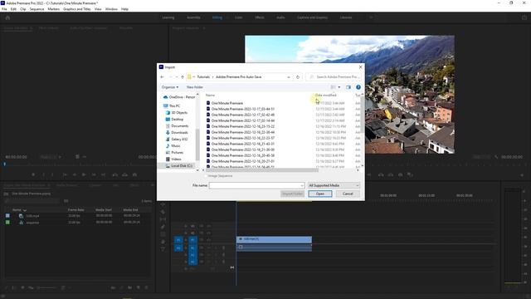Select OneDrive in the Import dialog sidebar
The height and width of the screenshot is (299, 531).
coord(179,97)
